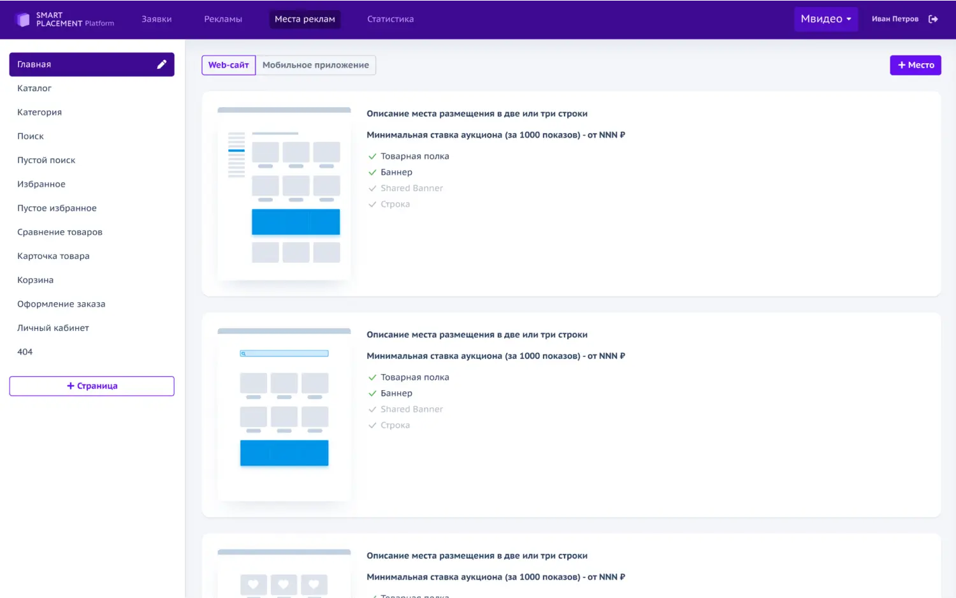Click the pencil edit icon on Главная
The image size is (956, 598).
coord(162,64)
